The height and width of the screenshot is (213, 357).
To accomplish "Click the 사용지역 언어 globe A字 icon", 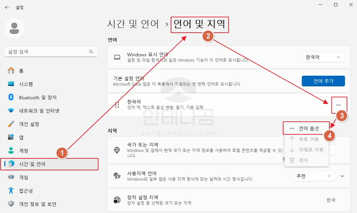I will click(117, 176).
